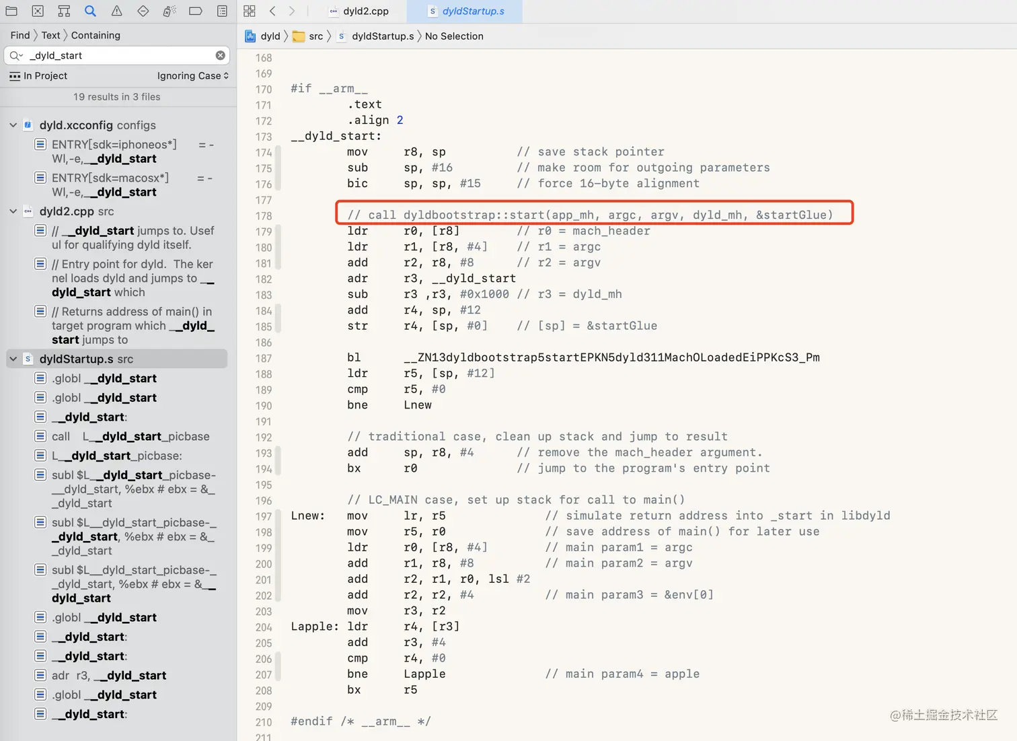Open the Issue navigator warning icon

coord(116,11)
